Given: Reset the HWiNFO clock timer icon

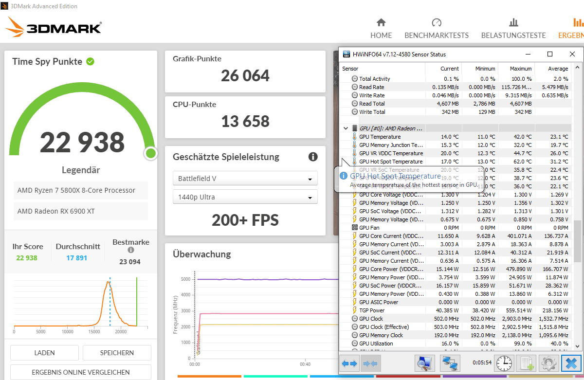Looking at the screenshot, I should 504,363.
